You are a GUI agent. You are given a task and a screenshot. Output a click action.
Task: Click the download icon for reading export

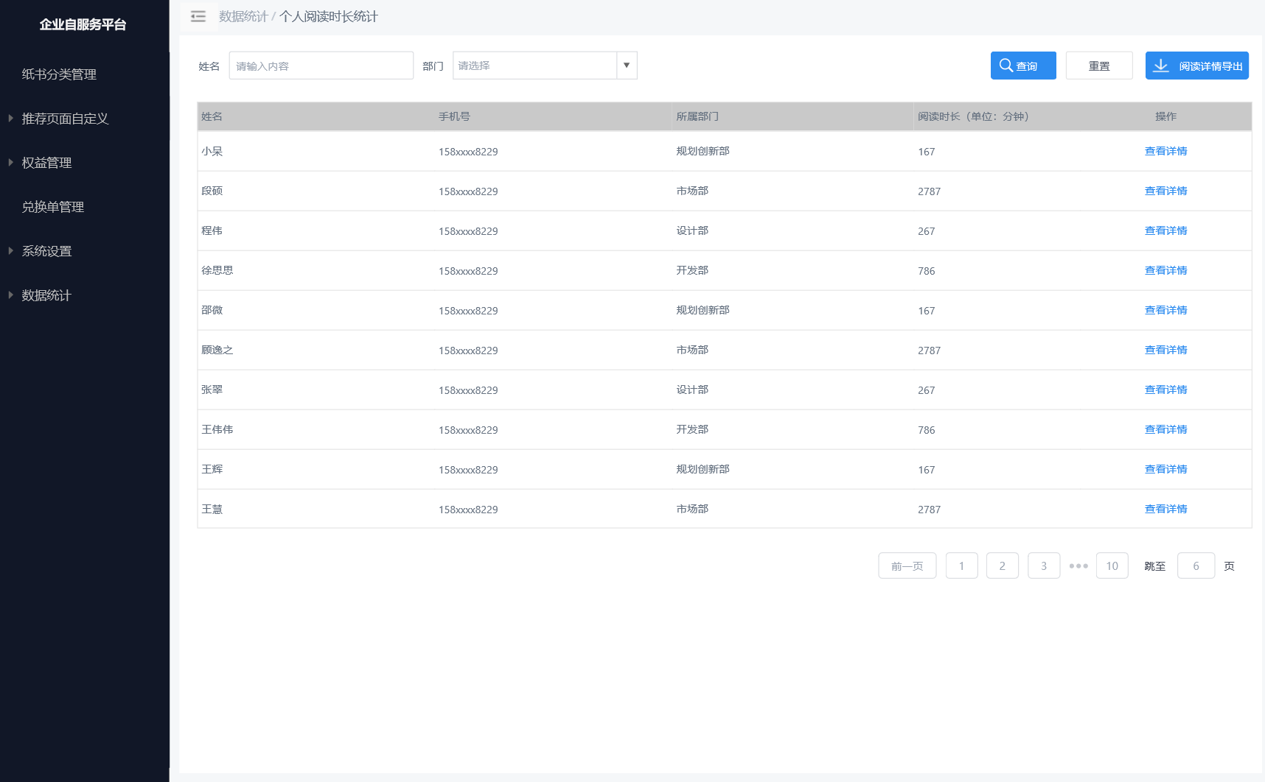[1161, 66]
